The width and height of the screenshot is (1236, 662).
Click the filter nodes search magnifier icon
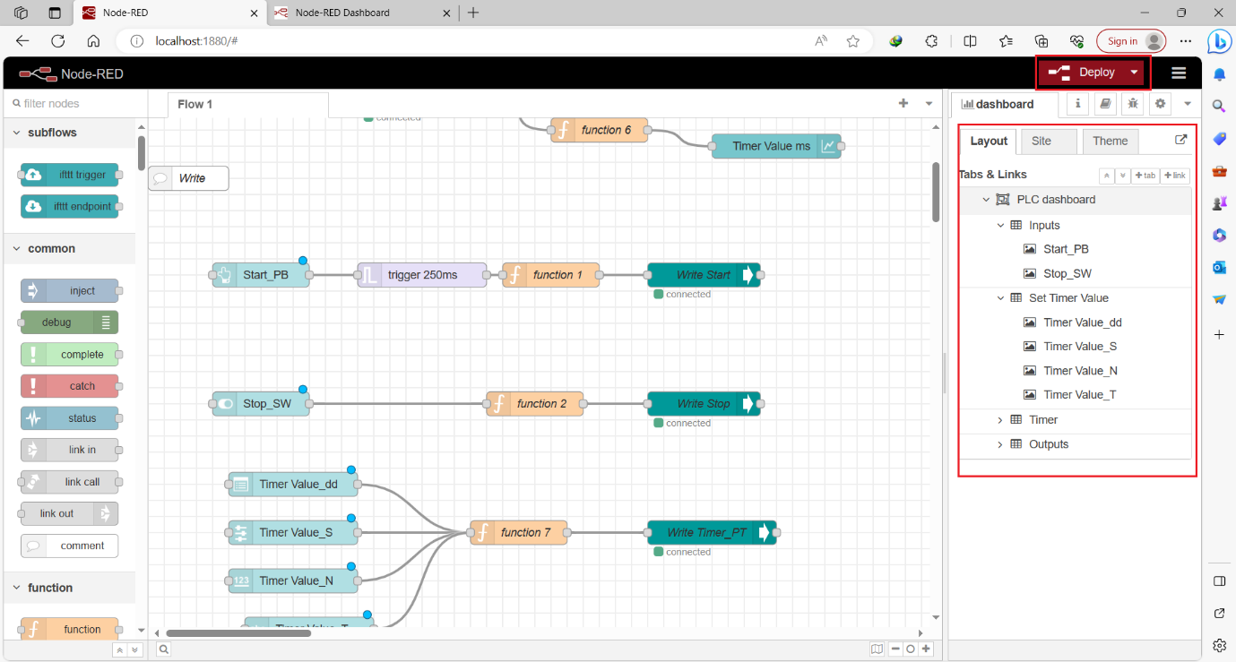click(x=16, y=104)
